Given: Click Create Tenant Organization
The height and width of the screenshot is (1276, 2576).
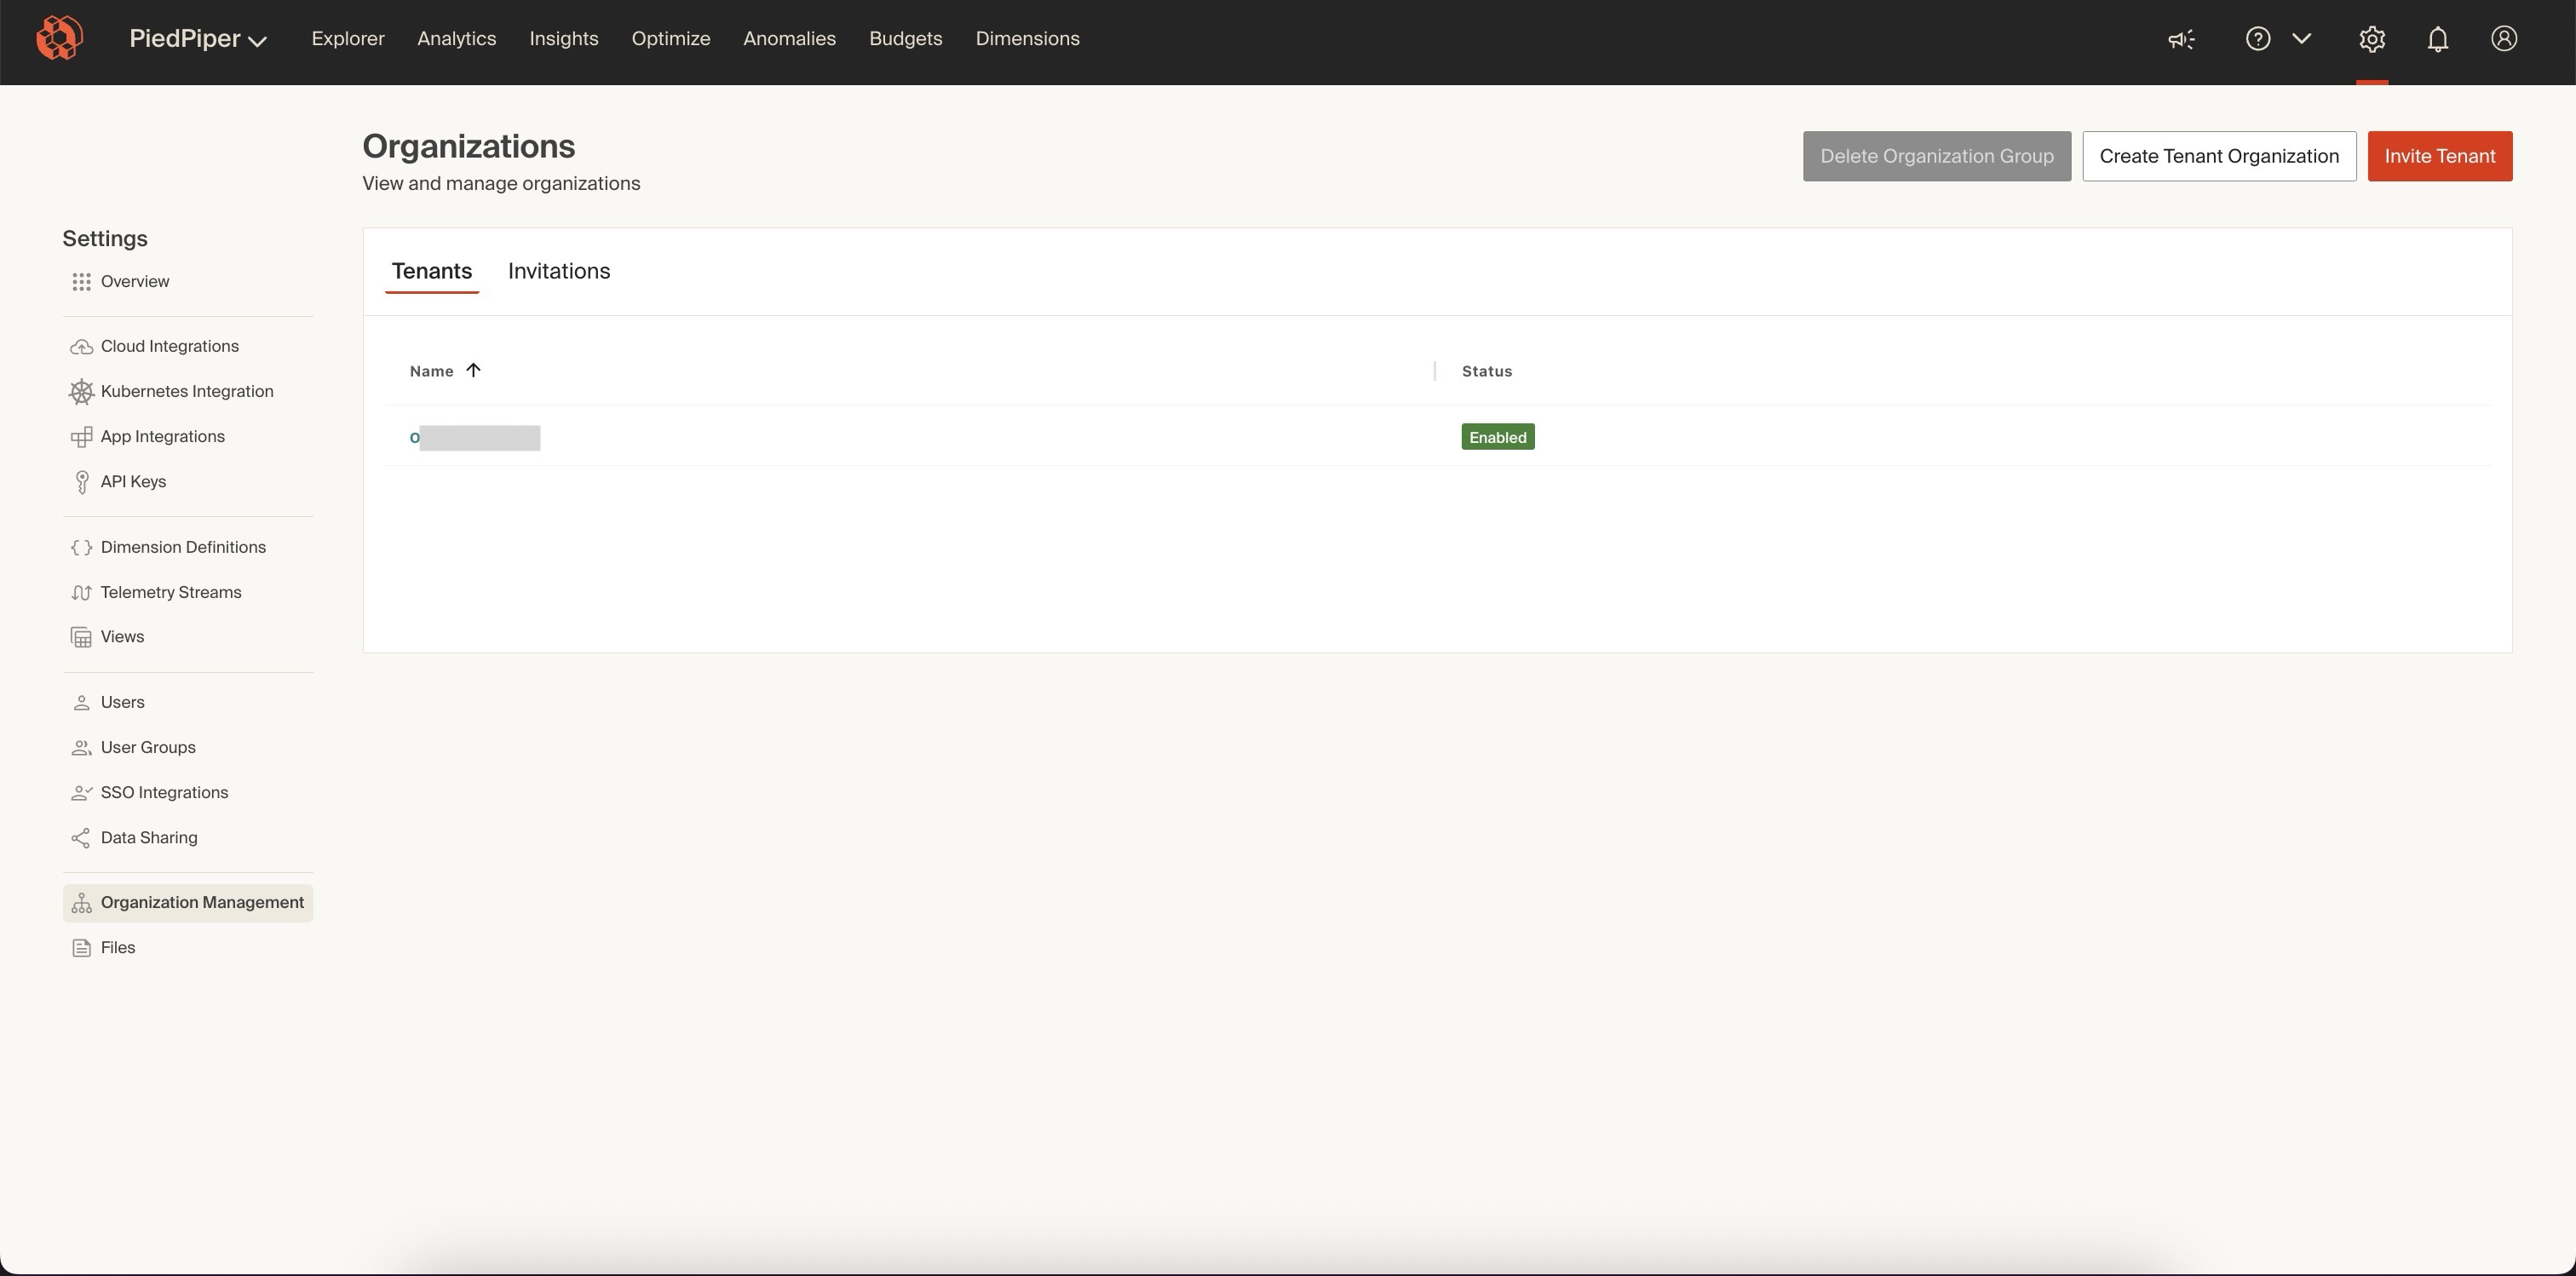Looking at the screenshot, I should [2219, 156].
